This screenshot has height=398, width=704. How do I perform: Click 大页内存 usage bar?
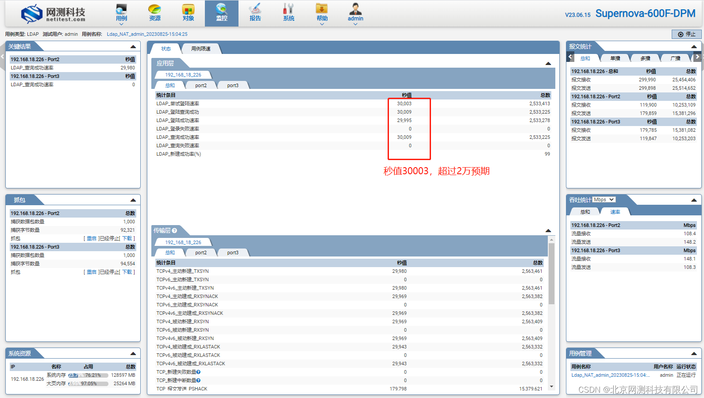click(x=88, y=383)
